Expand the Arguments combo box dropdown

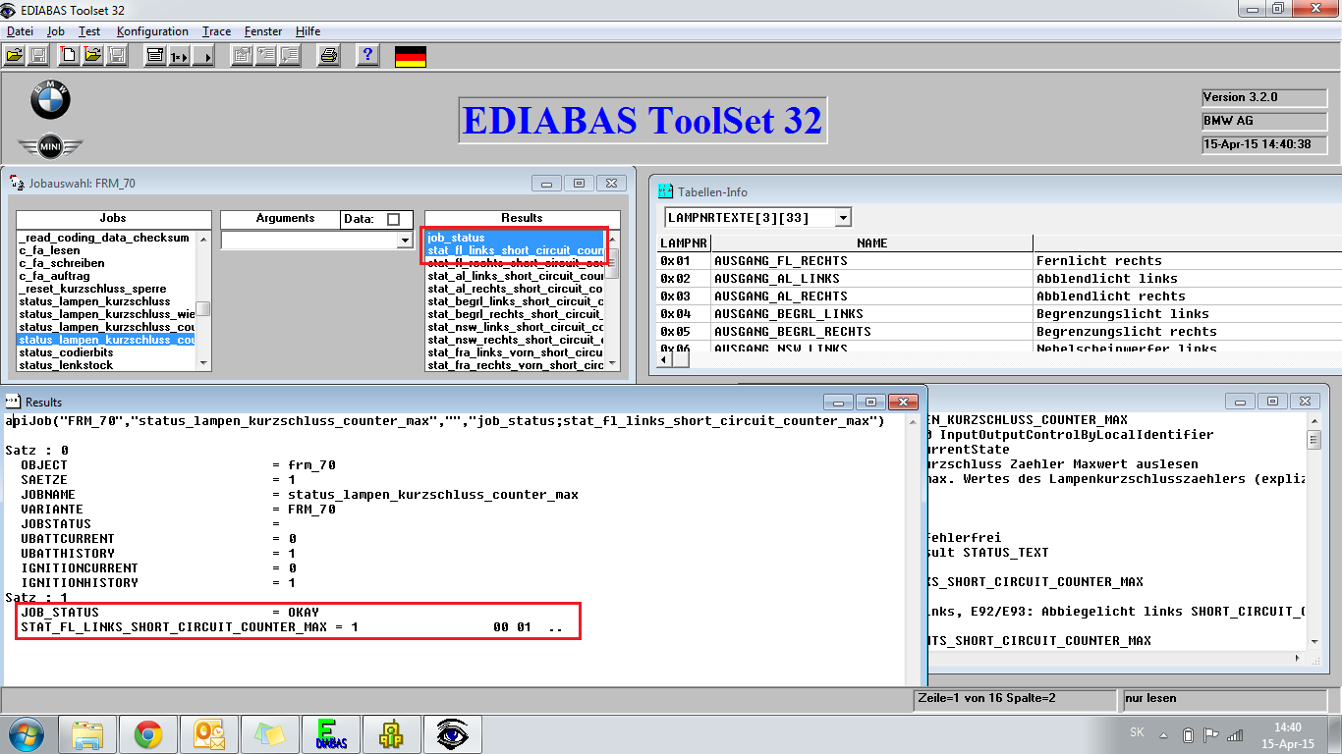[404, 241]
